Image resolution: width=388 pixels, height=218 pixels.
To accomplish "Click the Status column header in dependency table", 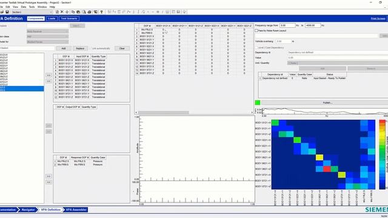I will pyautogui.click(x=330, y=74).
